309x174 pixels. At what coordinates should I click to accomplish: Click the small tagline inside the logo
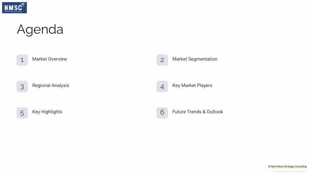13,11
